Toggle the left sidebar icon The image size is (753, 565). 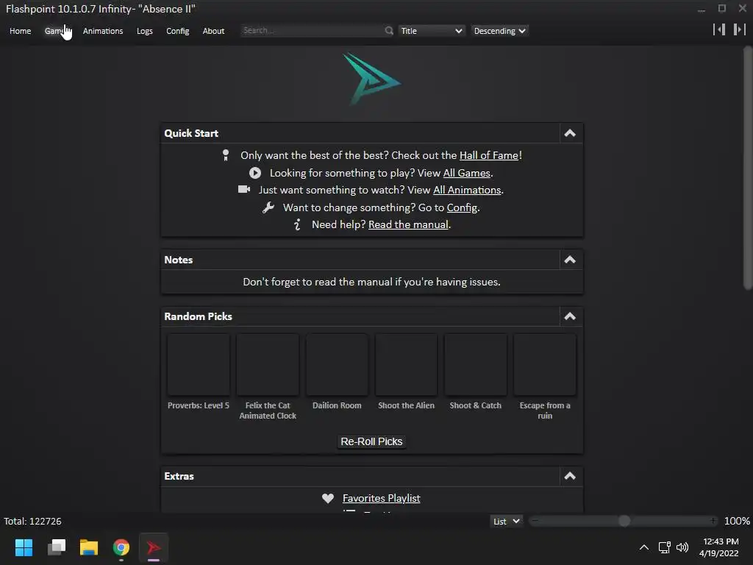(719, 29)
